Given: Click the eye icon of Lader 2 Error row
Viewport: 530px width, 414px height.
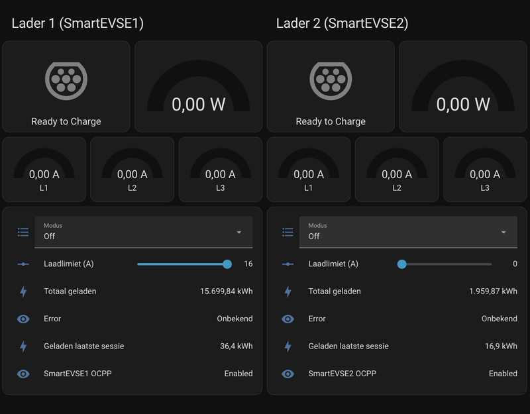Looking at the screenshot, I should pos(288,319).
